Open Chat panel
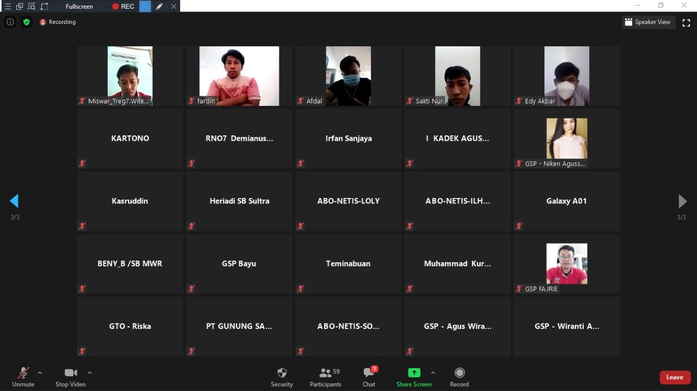The width and height of the screenshot is (697, 391). pos(369,376)
